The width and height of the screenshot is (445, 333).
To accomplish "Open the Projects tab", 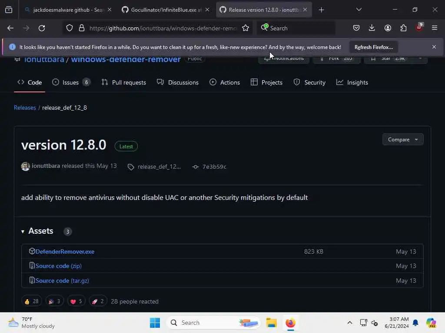I will click(266, 82).
